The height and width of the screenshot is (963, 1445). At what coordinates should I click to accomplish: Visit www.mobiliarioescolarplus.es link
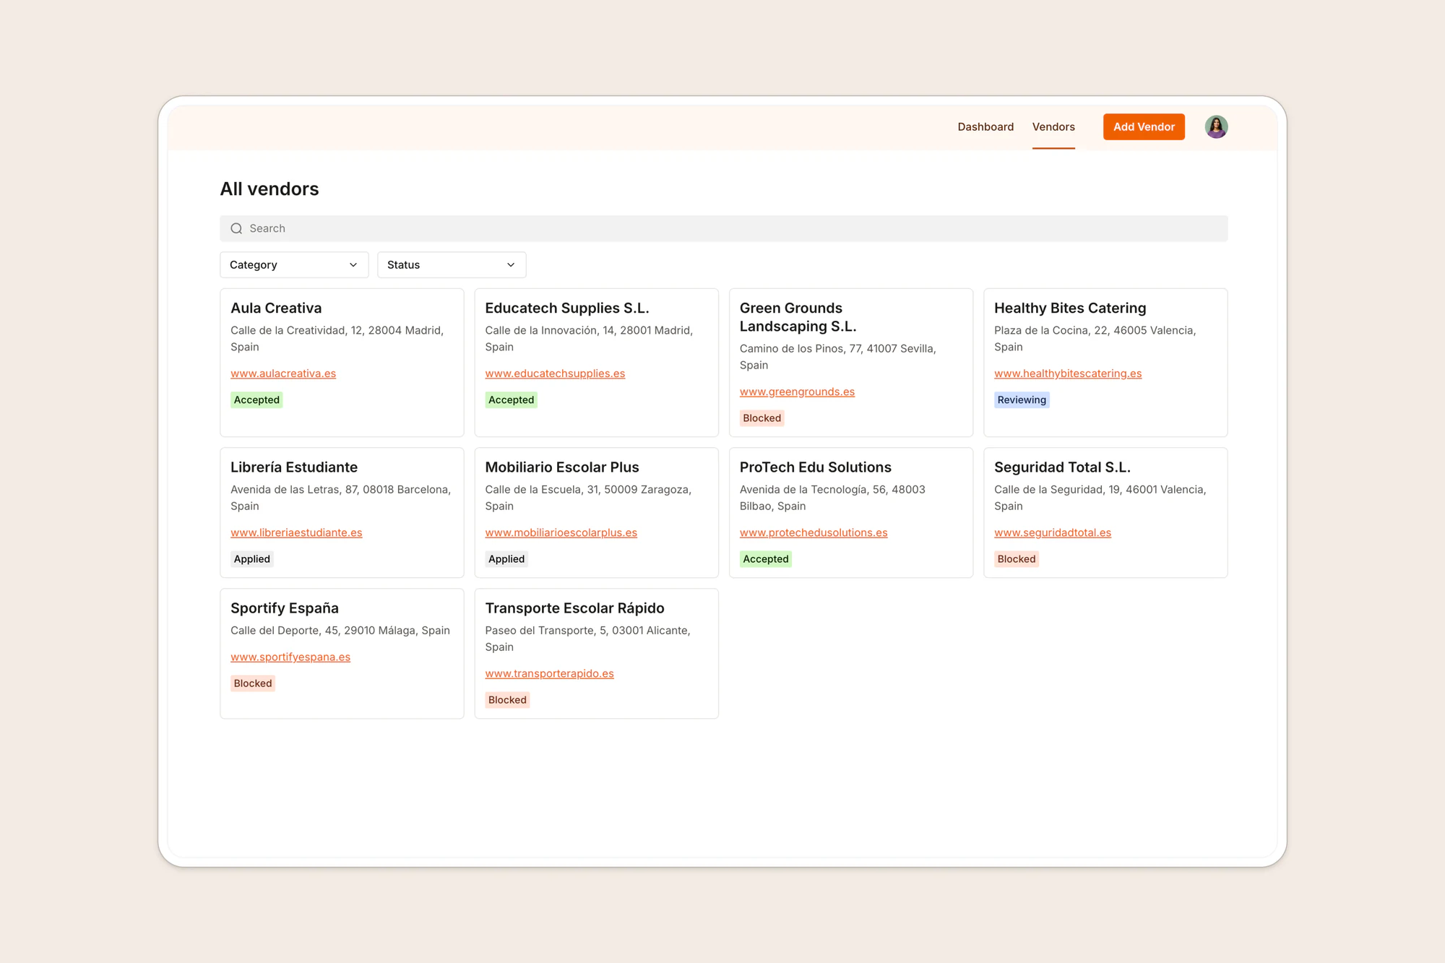tap(561, 532)
